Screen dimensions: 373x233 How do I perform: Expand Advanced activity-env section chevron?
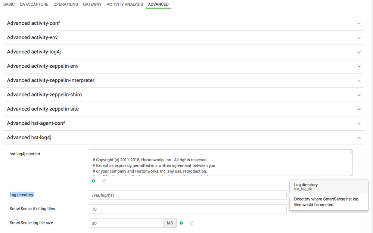[359, 38]
